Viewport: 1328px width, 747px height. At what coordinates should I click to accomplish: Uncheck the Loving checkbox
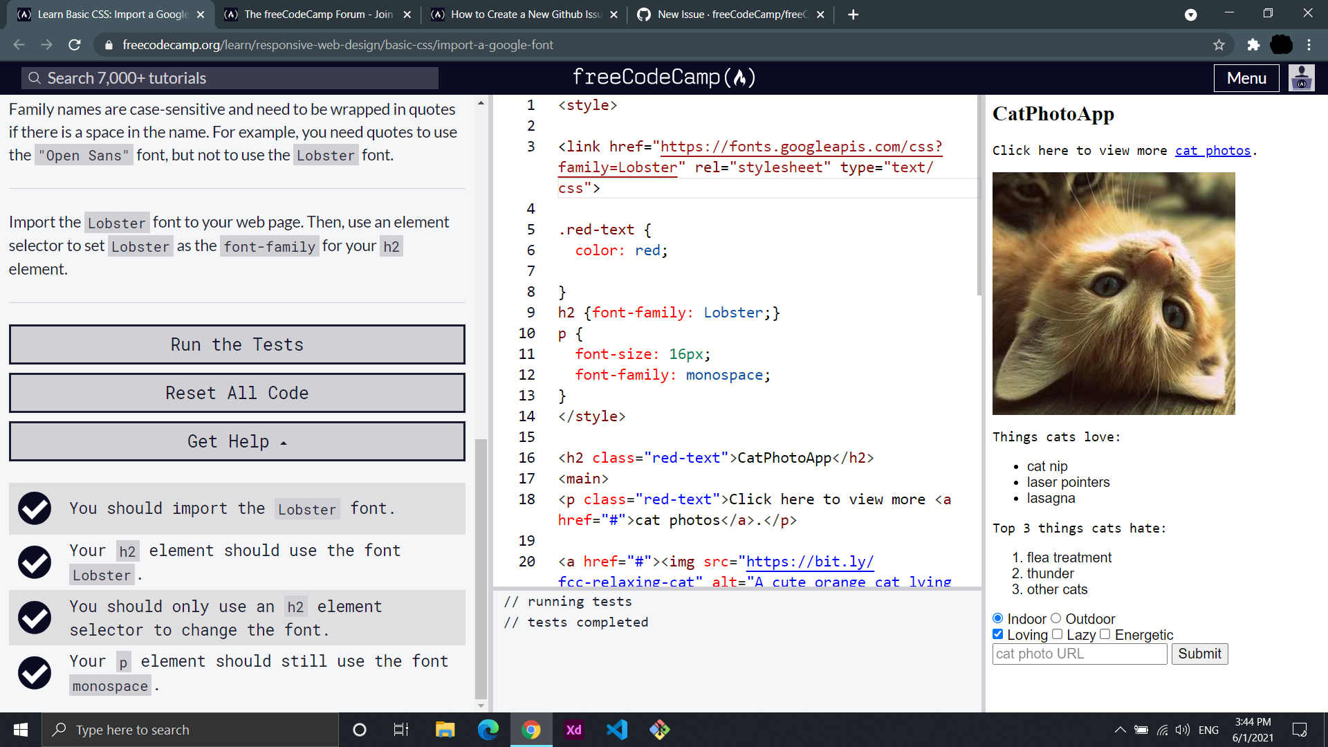[x=997, y=634]
